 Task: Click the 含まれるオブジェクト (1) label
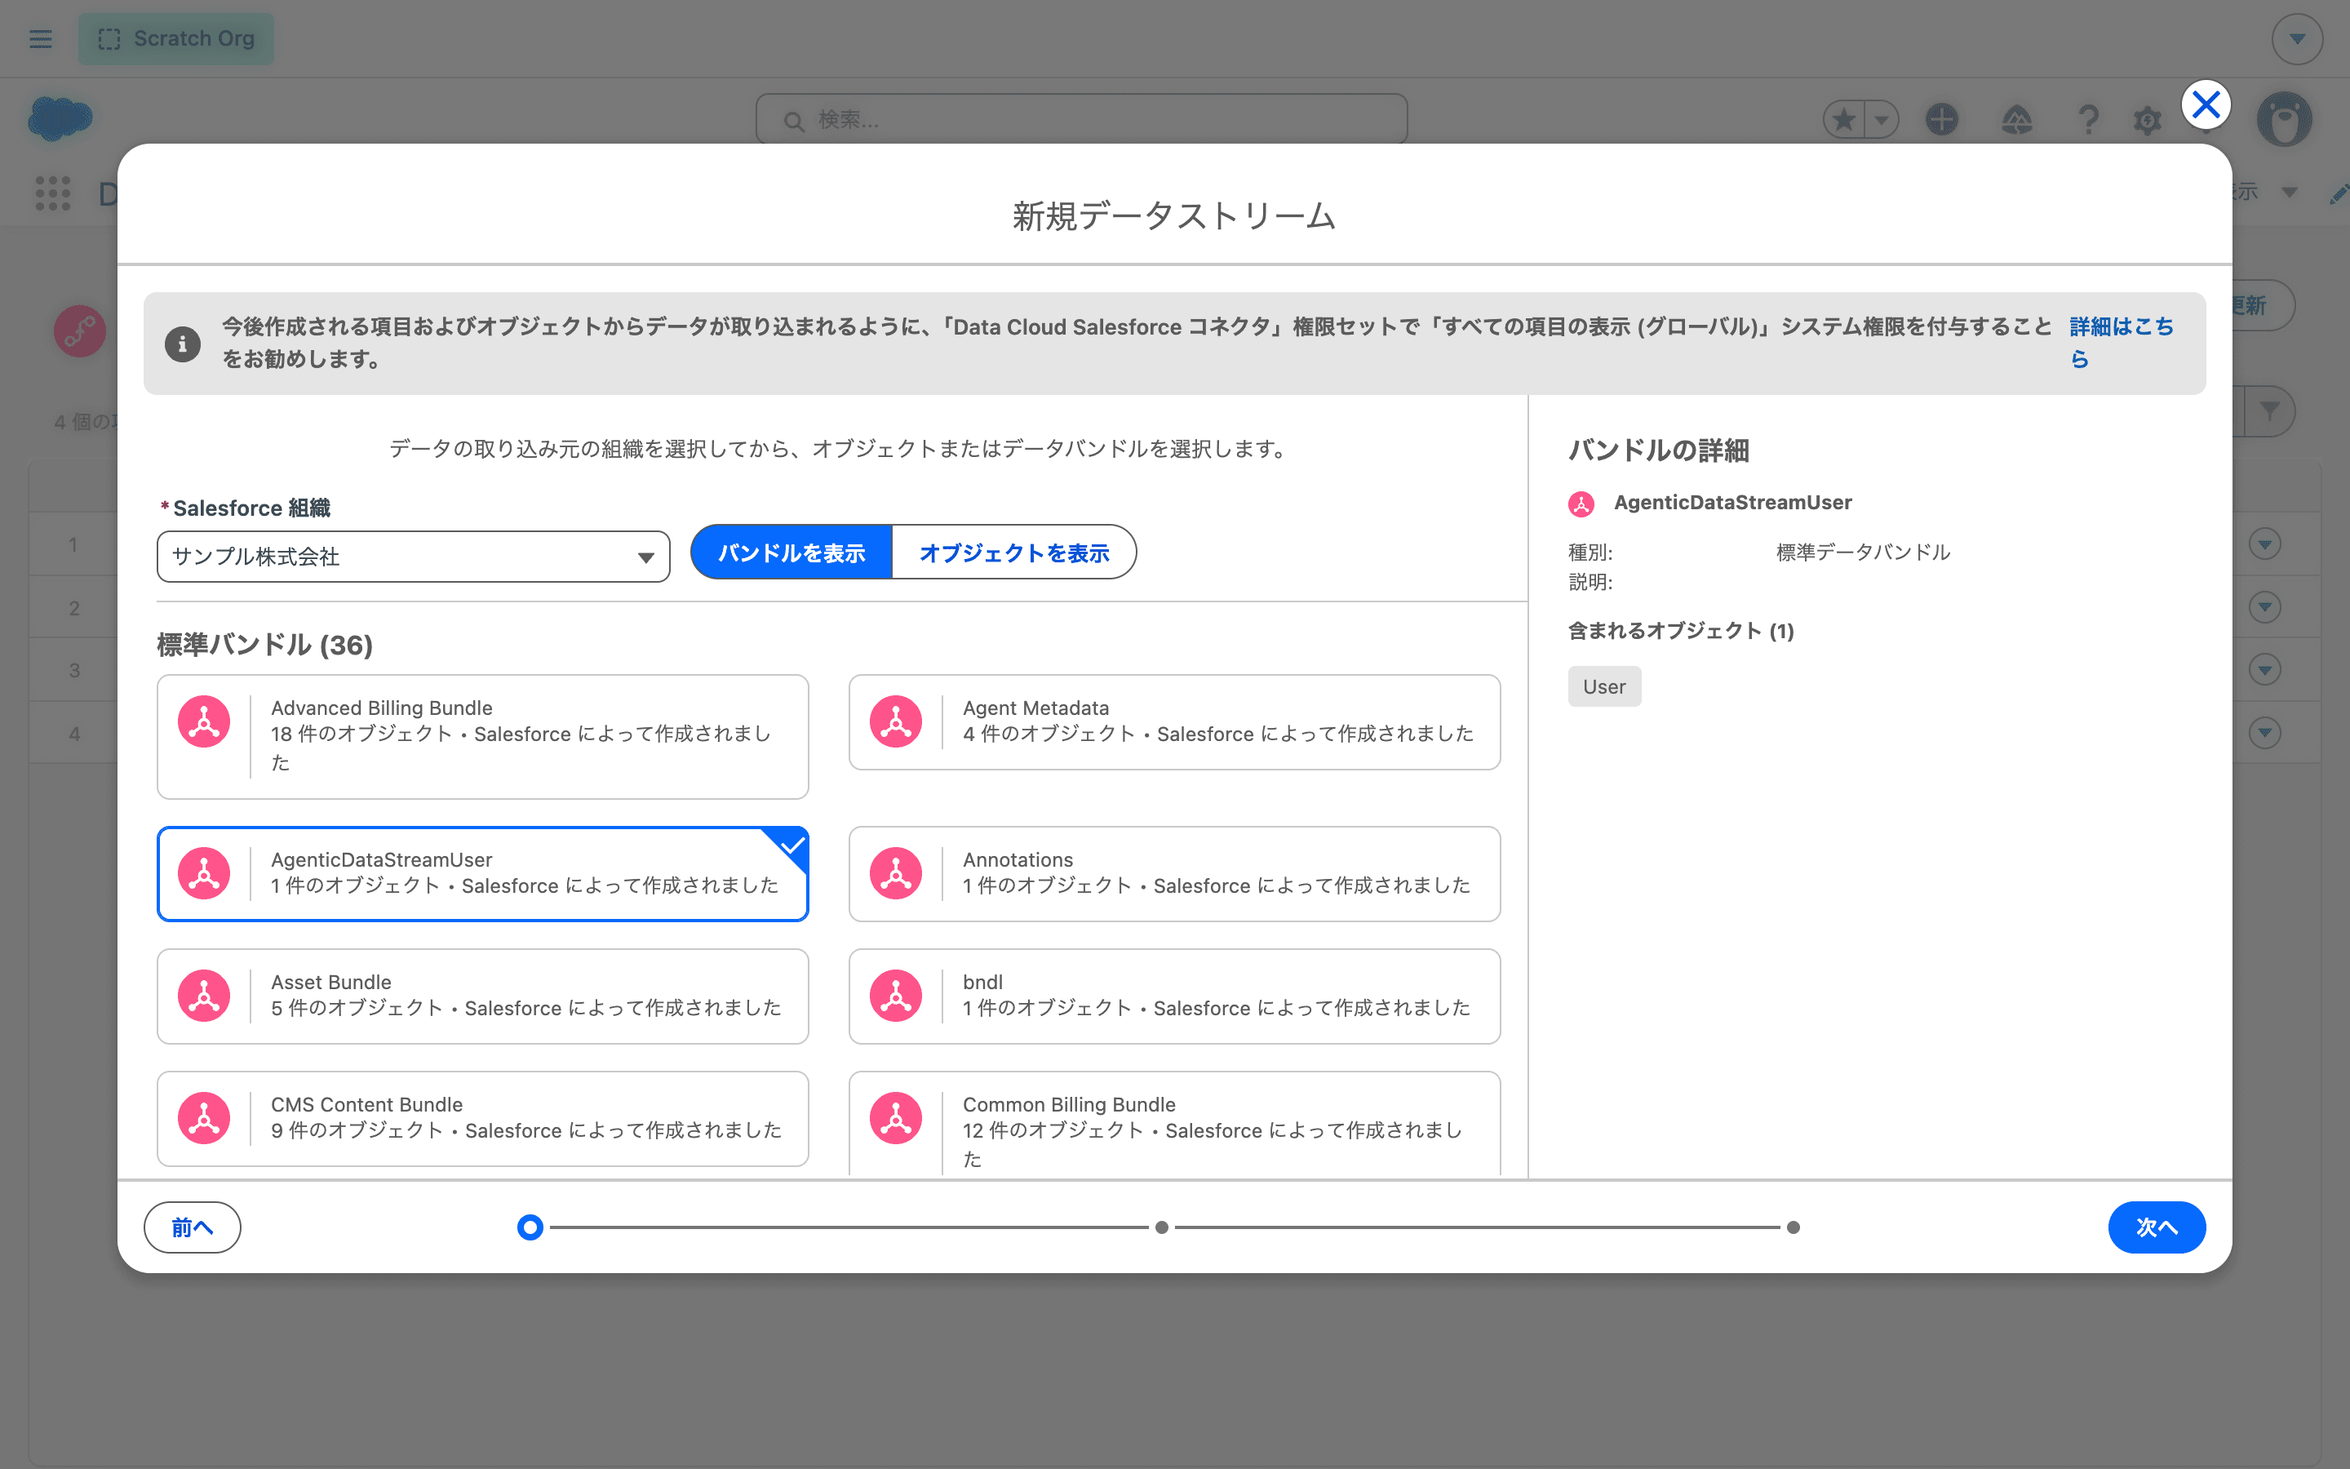tap(1681, 631)
